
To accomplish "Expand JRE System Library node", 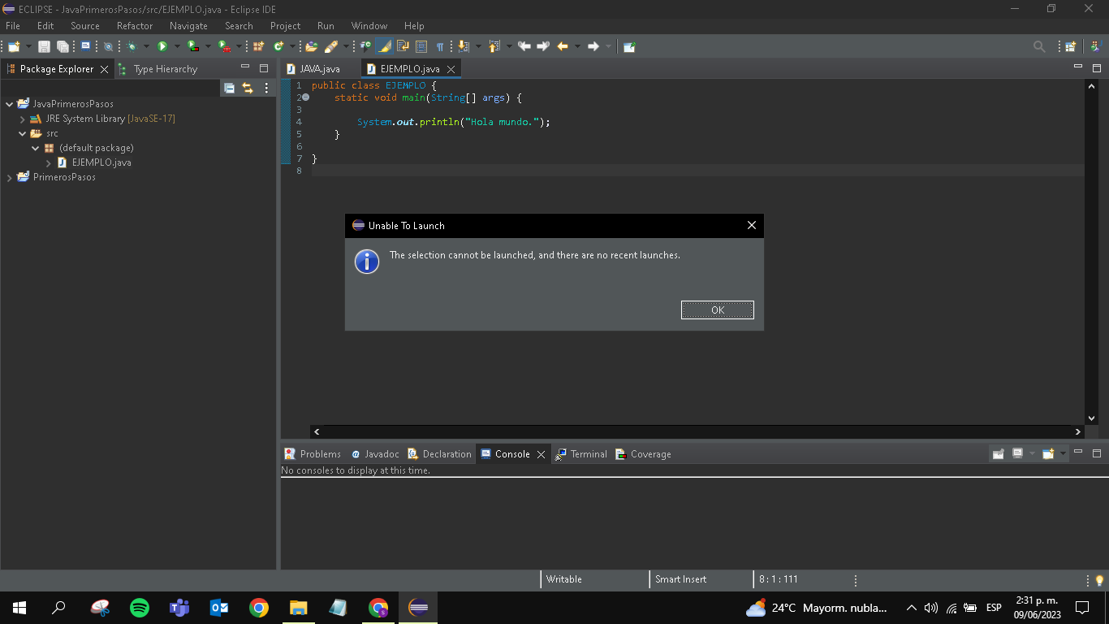I will (x=23, y=119).
